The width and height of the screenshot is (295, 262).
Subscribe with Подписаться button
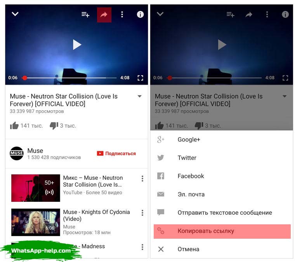tap(116, 153)
